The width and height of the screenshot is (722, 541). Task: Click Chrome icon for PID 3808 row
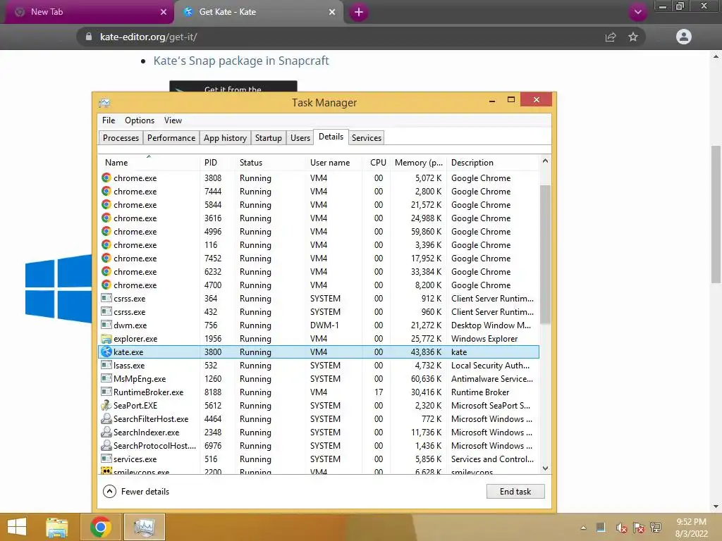(x=106, y=178)
